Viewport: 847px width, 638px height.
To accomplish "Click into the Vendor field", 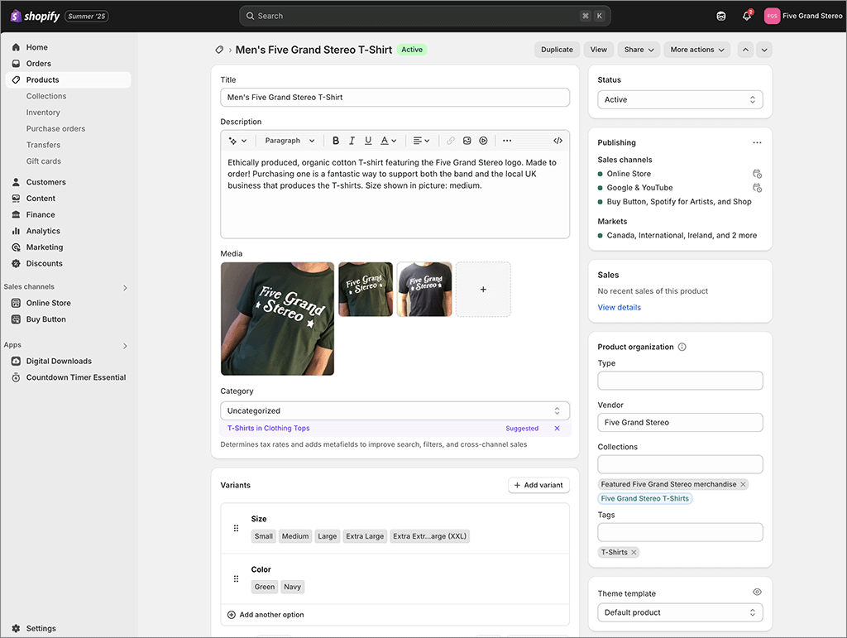I will (680, 423).
